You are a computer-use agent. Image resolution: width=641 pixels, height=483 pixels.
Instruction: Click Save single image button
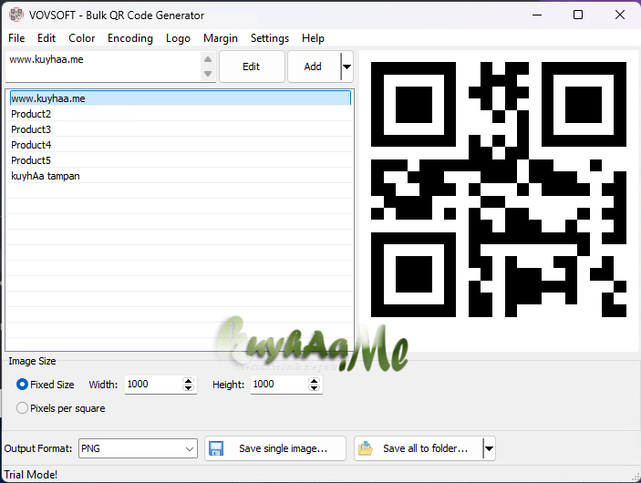[x=275, y=448]
